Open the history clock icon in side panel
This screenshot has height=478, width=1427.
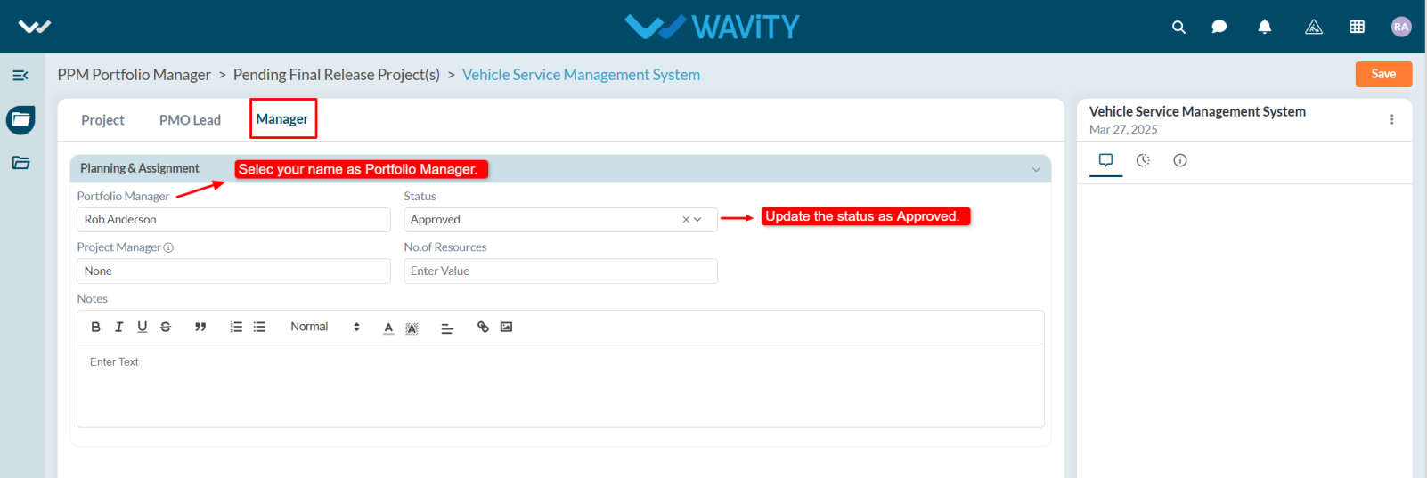(x=1143, y=160)
